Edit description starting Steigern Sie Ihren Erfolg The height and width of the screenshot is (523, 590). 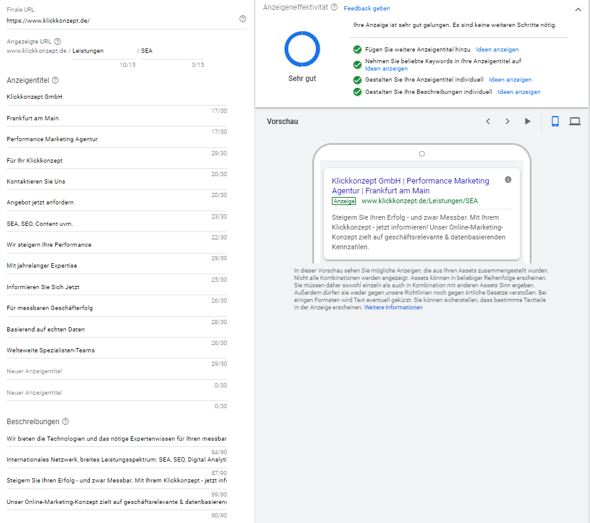click(117, 481)
